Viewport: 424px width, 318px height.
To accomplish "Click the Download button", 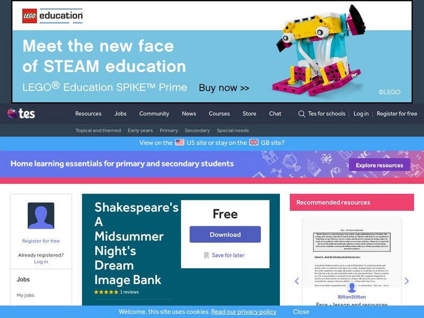I will point(225,234).
